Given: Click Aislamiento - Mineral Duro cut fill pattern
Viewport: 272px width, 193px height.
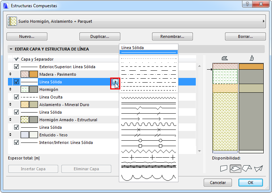Looking at the screenshot, I should click(x=25, y=105).
